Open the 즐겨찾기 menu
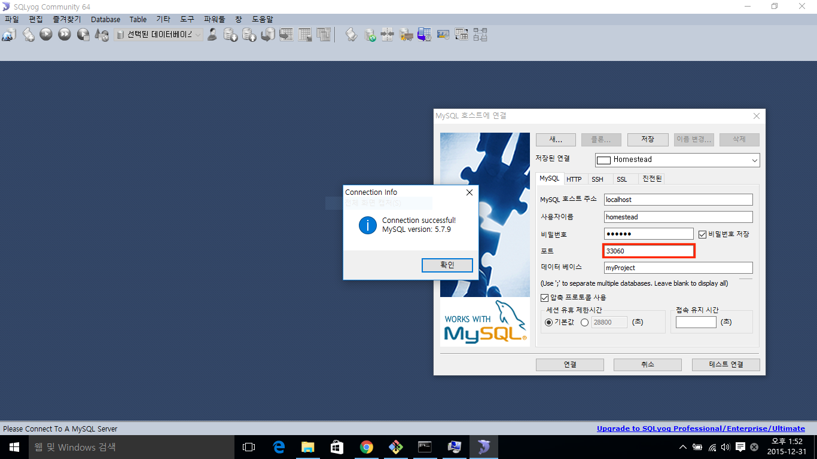This screenshot has height=459, width=817. tap(66, 20)
